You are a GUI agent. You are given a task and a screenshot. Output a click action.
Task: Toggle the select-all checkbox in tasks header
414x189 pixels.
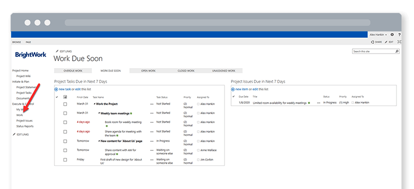(x=65, y=97)
